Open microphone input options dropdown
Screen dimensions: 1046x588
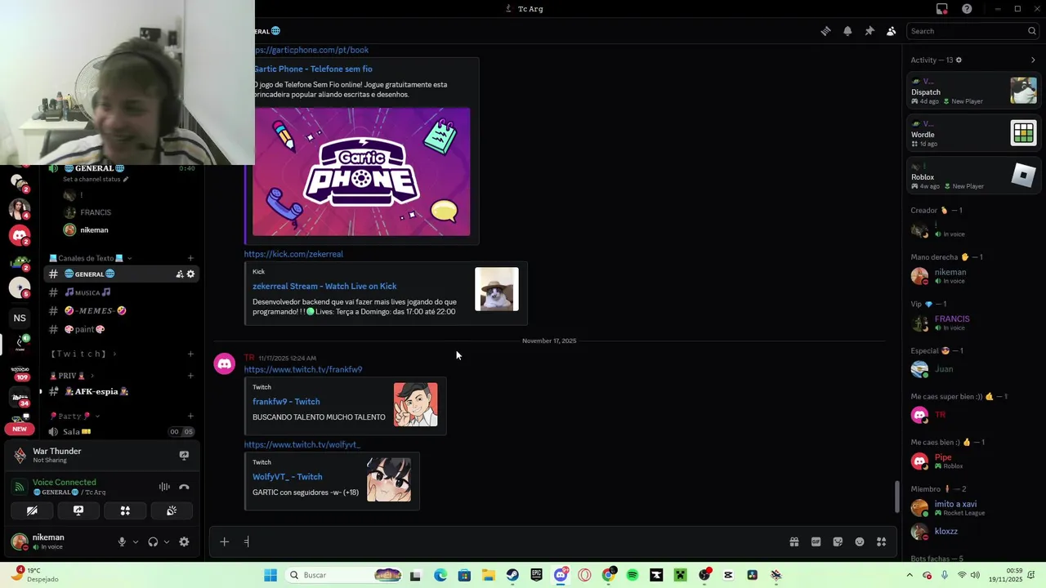[x=136, y=541]
